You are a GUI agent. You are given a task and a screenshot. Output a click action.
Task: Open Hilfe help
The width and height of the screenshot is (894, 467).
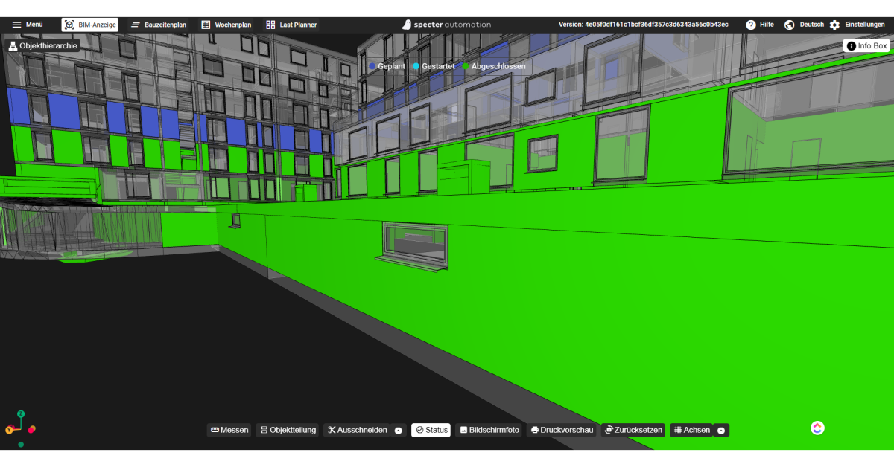pos(760,25)
